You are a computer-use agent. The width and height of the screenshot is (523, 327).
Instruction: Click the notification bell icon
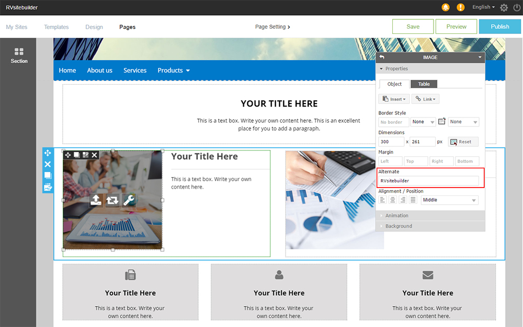pos(446,7)
